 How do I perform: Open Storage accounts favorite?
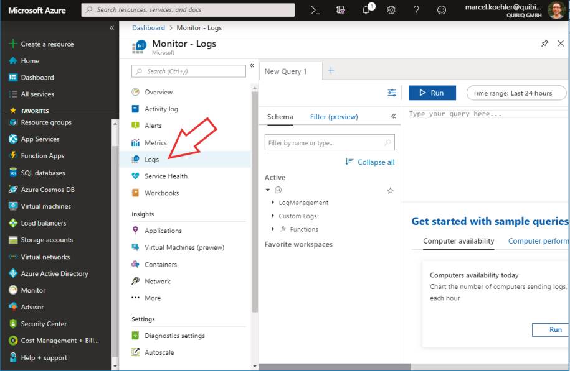(40, 240)
